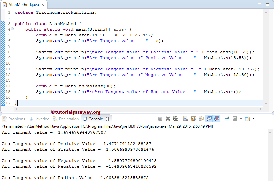274x181 pixels.
Task: Remove all terminated launches (double X icon)
Action: tap(175, 119)
